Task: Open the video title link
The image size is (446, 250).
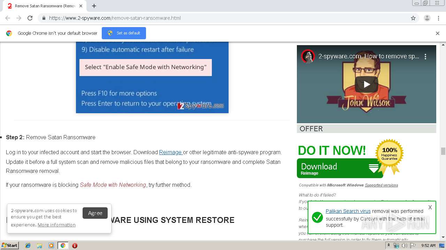Action: [x=369, y=56]
